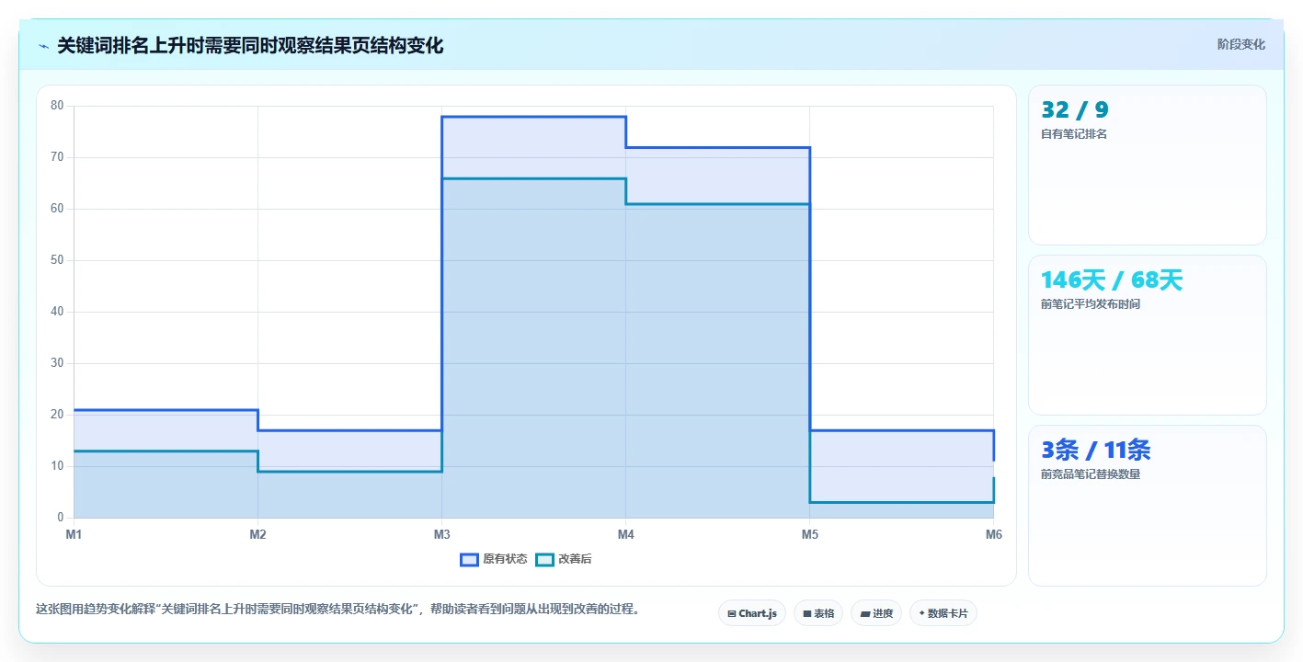
Task: Click the caption text below the chart
Action: click(337, 609)
